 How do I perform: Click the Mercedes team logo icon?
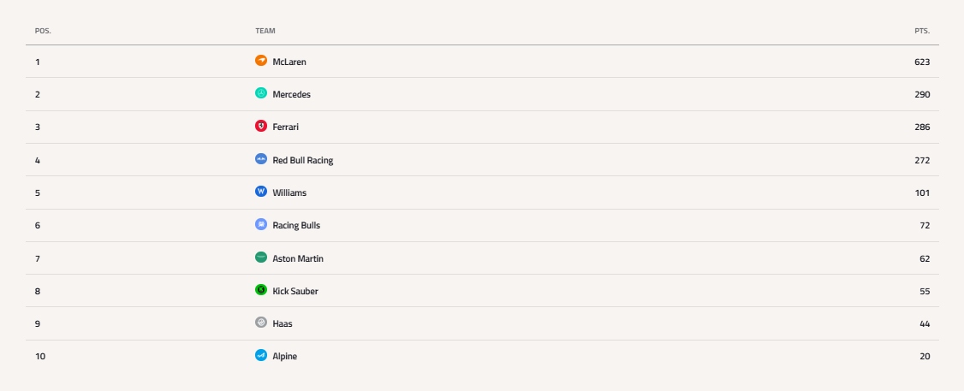[x=261, y=93]
